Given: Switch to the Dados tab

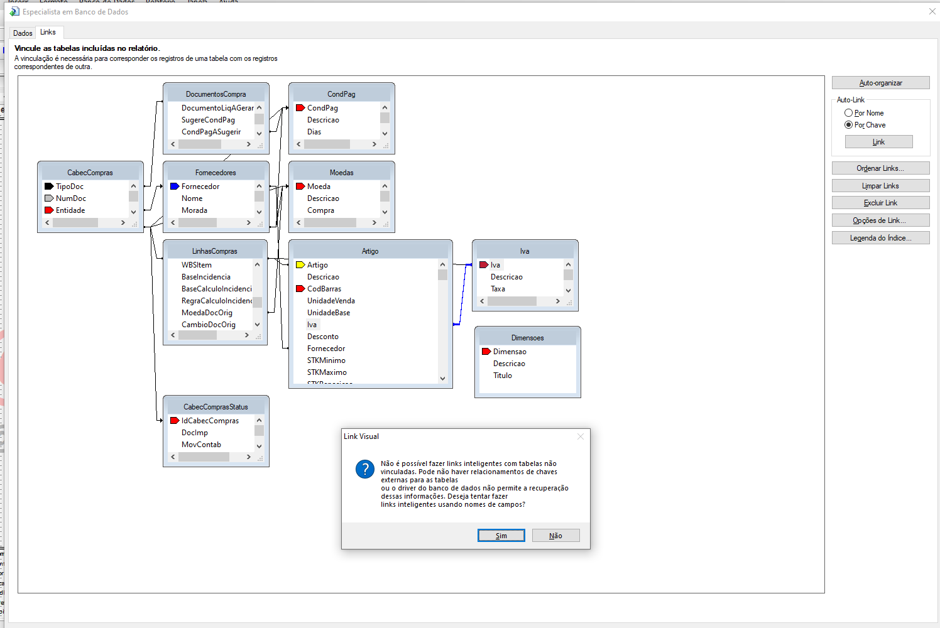Looking at the screenshot, I should (23, 33).
